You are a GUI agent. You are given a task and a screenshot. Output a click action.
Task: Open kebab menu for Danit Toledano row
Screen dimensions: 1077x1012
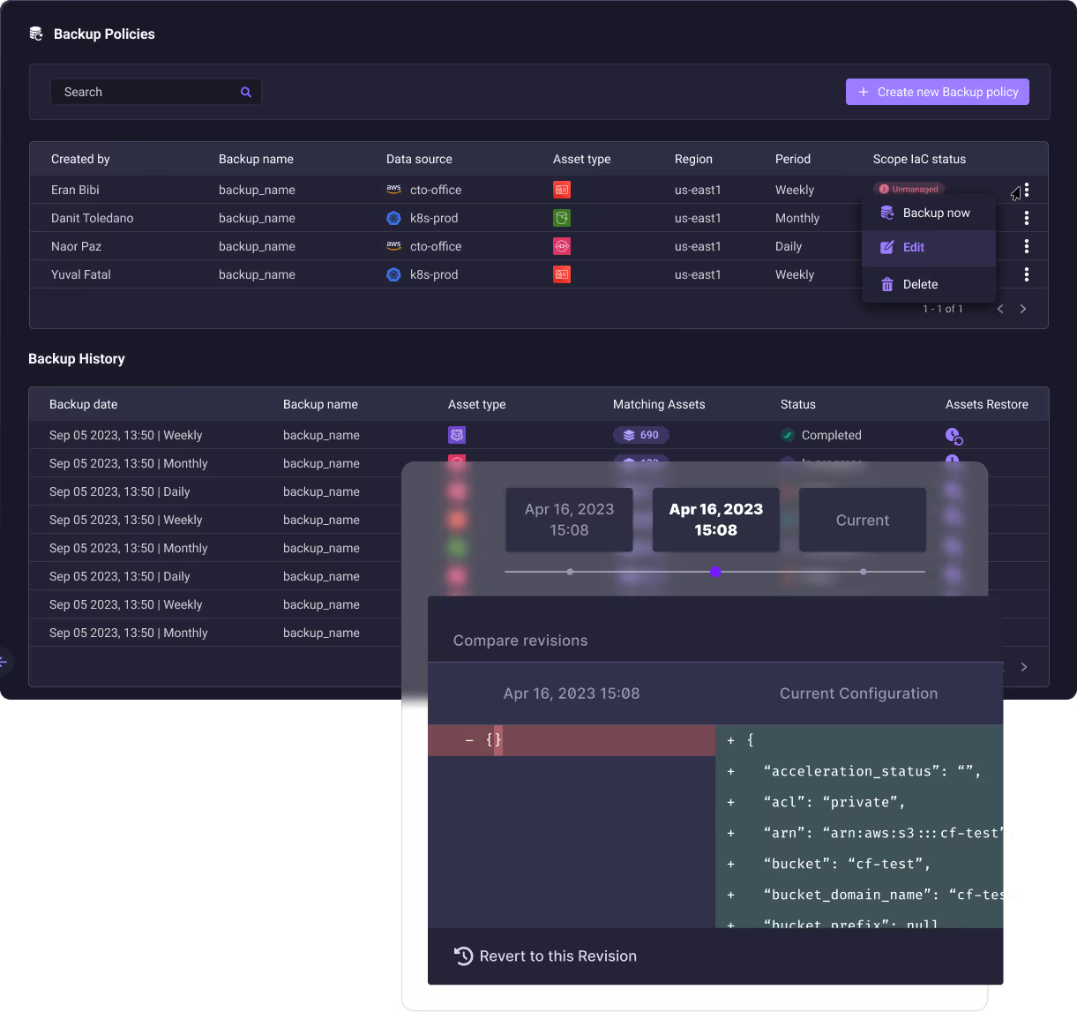[x=1027, y=218]
